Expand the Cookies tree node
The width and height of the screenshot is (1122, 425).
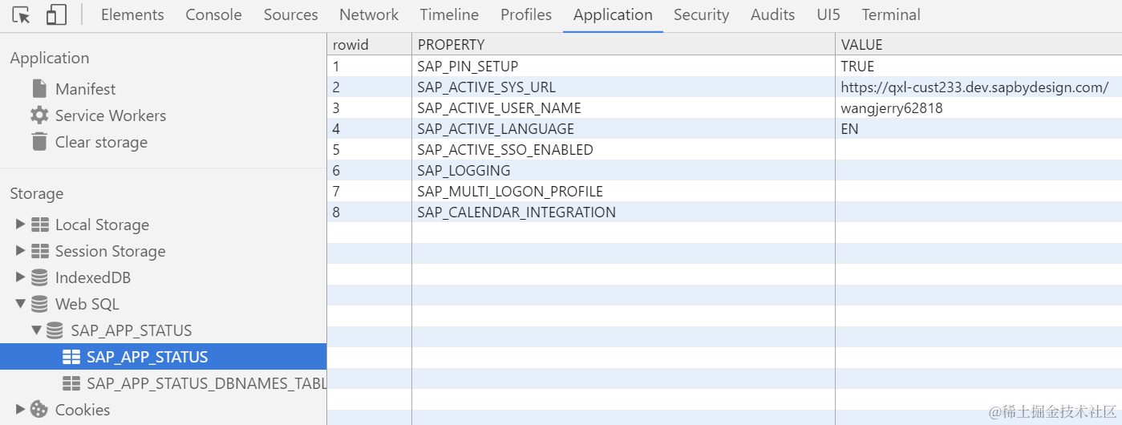point(21,410)
